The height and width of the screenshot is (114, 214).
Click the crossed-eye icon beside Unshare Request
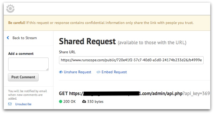pos(61,72)
